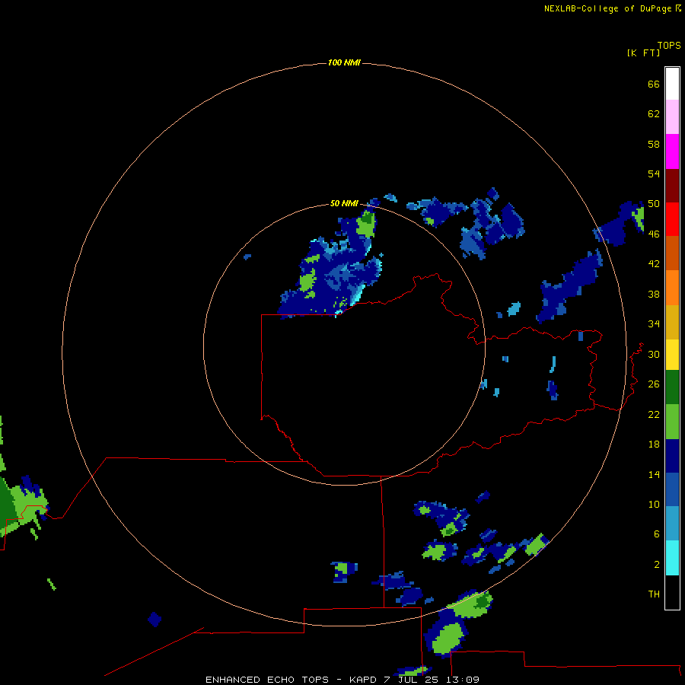Viewport: 685px width, 685px height.
Task: Click the 46 scale label
Action: coord(654,234)
